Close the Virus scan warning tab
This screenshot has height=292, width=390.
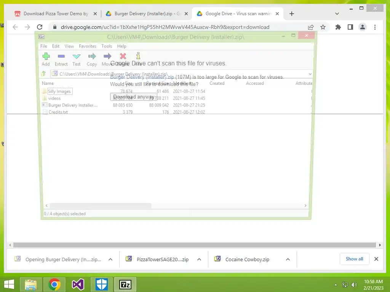277,14
